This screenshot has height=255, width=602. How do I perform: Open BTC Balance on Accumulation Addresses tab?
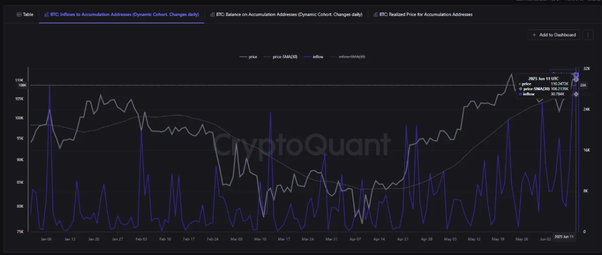coord(286,15)
